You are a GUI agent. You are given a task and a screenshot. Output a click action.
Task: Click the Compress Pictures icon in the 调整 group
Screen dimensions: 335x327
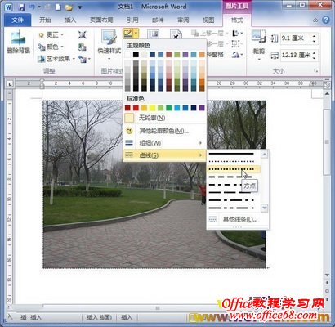click(x=82, y=34)
